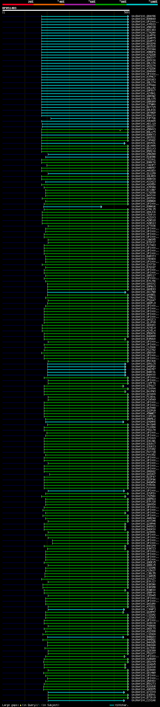Screen dimensions: 160x707
Task: Select hit label UniRef100_Q5BZB9
Action: (143, 154)
